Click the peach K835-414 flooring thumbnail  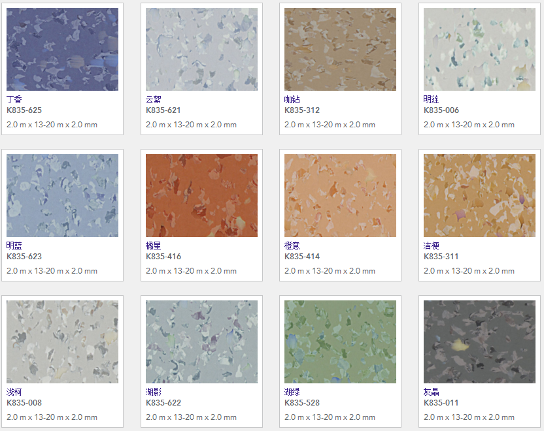(341, 195)
